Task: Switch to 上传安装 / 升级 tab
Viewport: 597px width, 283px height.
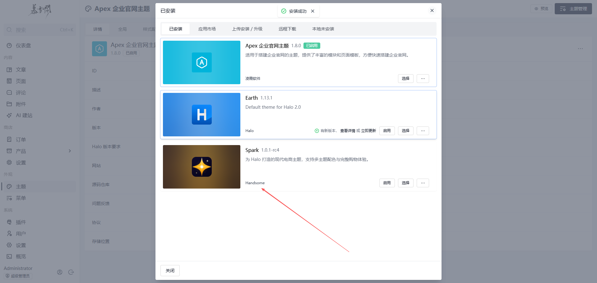Action: [247, 29]
